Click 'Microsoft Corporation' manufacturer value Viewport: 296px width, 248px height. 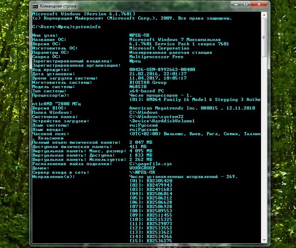159,48
